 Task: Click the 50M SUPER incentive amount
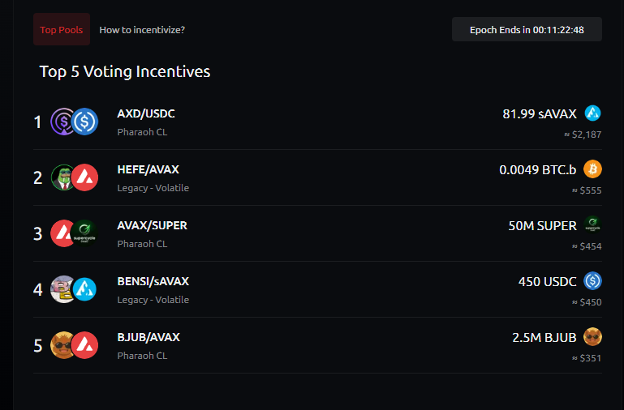(x=542, y=226)
